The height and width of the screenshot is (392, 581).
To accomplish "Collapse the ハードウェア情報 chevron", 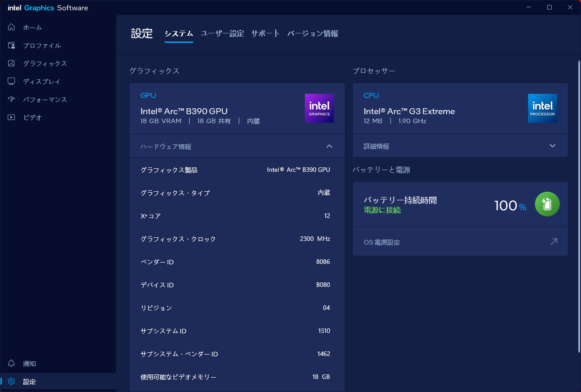I will point(329,146).
